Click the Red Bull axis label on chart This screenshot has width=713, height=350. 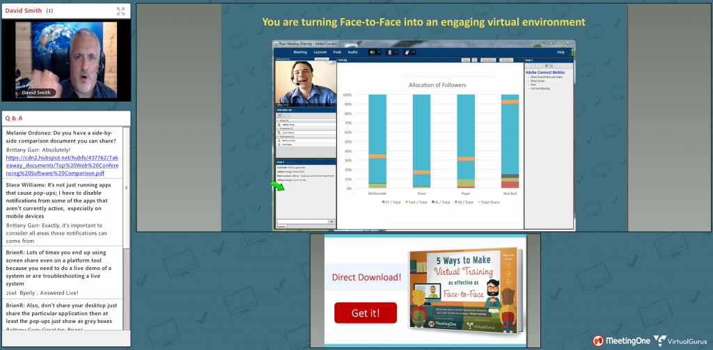510,193
